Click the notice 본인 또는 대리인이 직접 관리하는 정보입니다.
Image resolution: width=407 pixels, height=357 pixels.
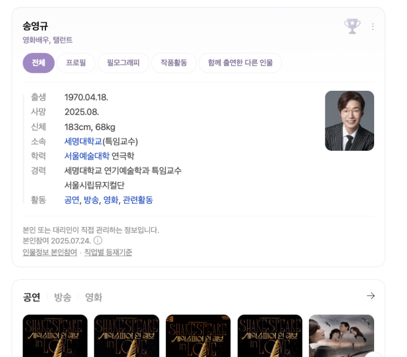click(x=91, y=230)
